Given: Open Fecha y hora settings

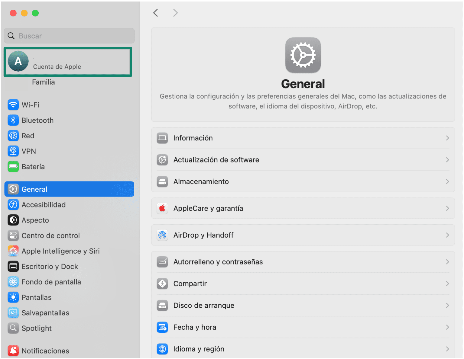Looking at the screenshot, I should tap(195, 327).
